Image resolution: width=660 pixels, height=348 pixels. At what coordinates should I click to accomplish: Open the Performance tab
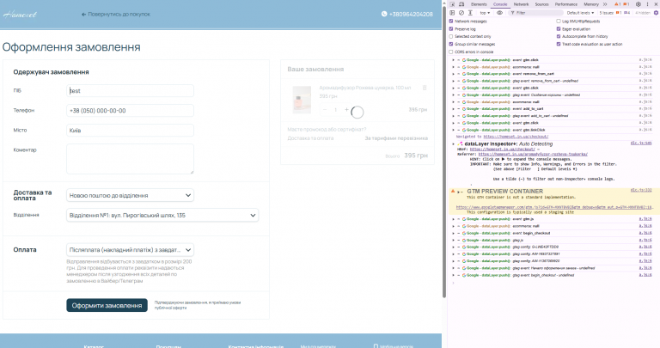tap(566, 4)
